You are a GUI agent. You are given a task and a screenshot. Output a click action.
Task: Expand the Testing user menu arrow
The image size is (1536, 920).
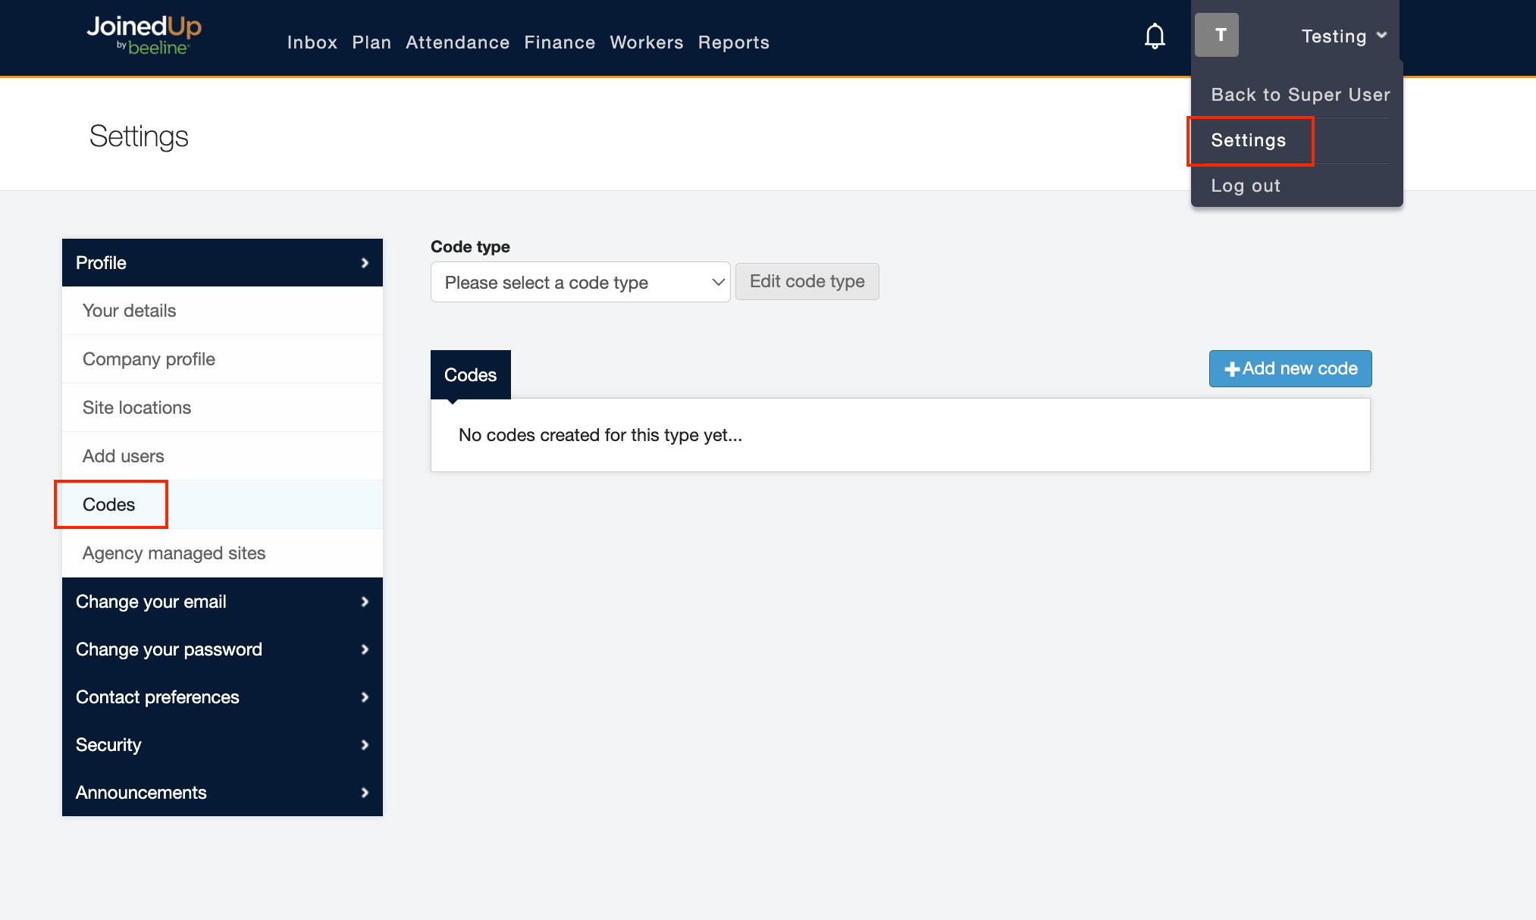coord(1381,36)
